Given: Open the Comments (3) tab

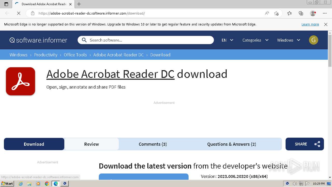Looking at the screenshot, I should [153, 144].
